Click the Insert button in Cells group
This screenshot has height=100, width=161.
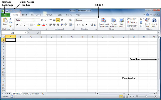tap(132, 19)
